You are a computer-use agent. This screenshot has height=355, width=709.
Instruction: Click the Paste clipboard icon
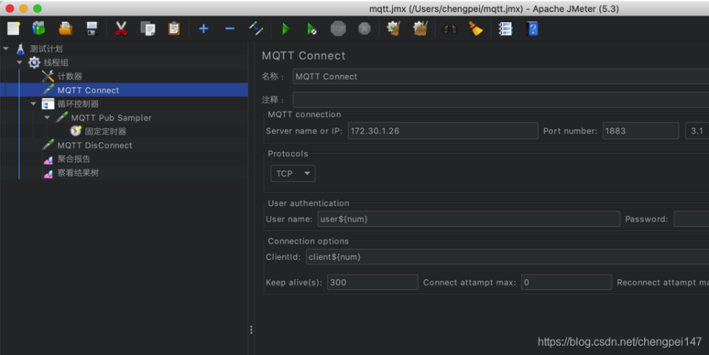[x=174, y=29]
